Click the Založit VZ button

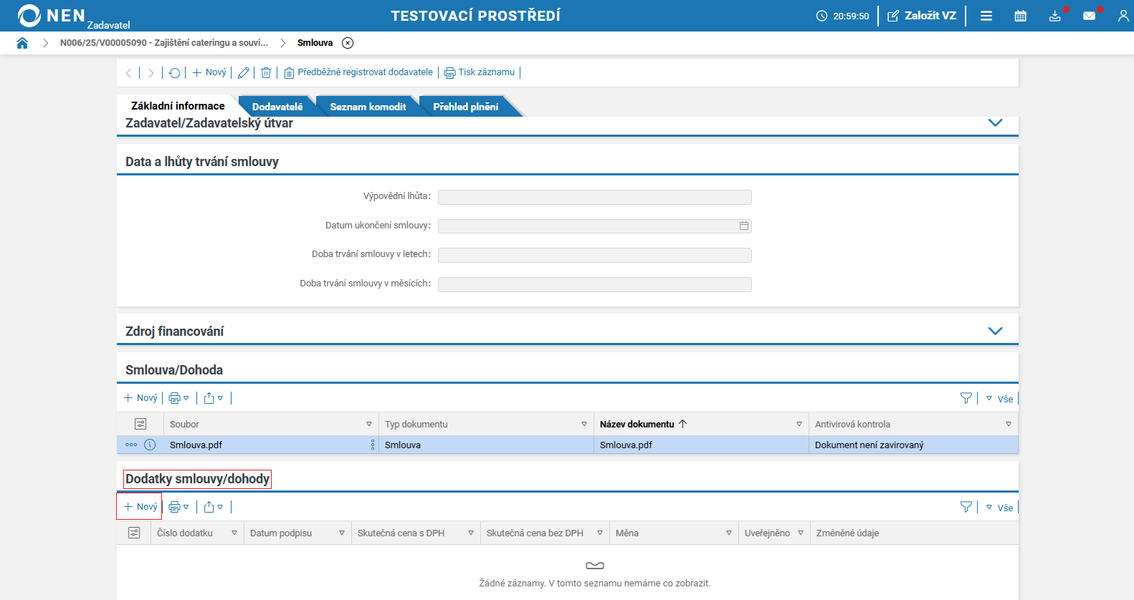pyautogui.click(x=922, y=16)
